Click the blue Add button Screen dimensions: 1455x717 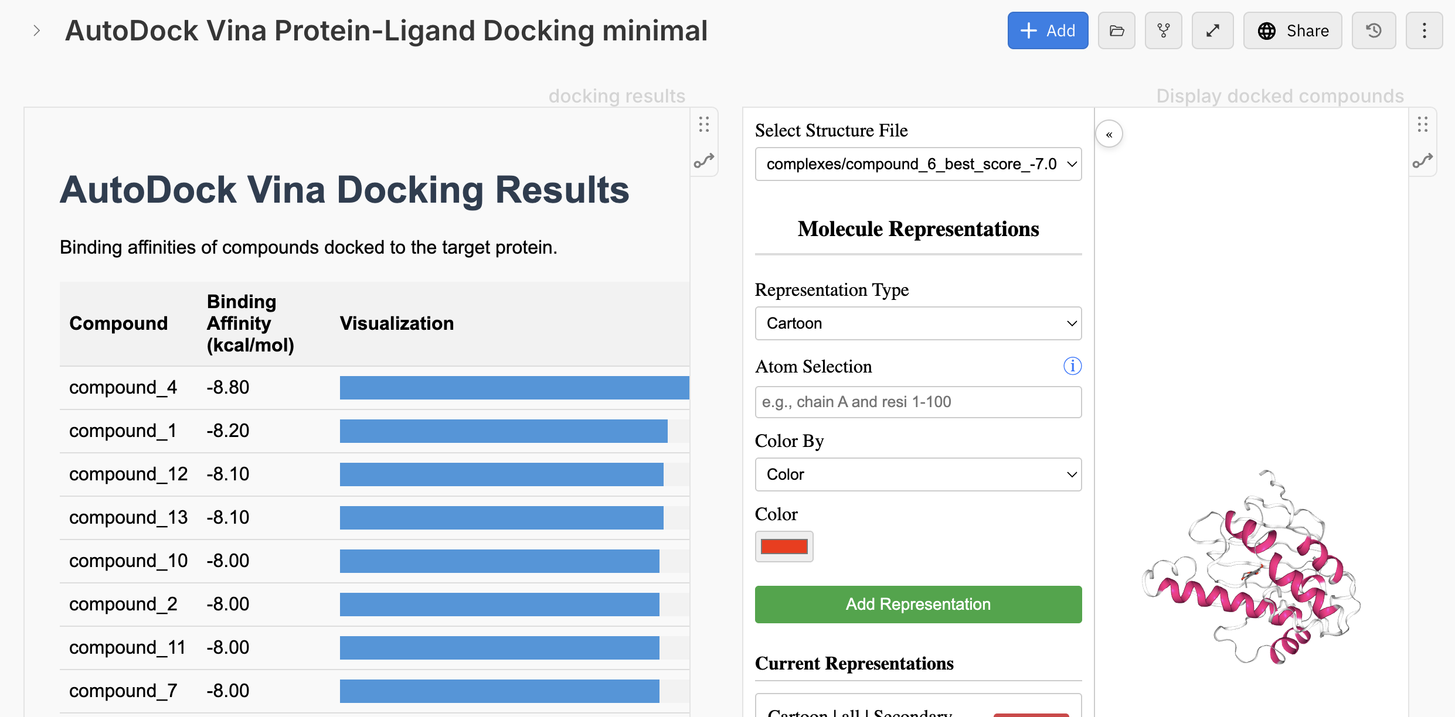point(1048,30)
